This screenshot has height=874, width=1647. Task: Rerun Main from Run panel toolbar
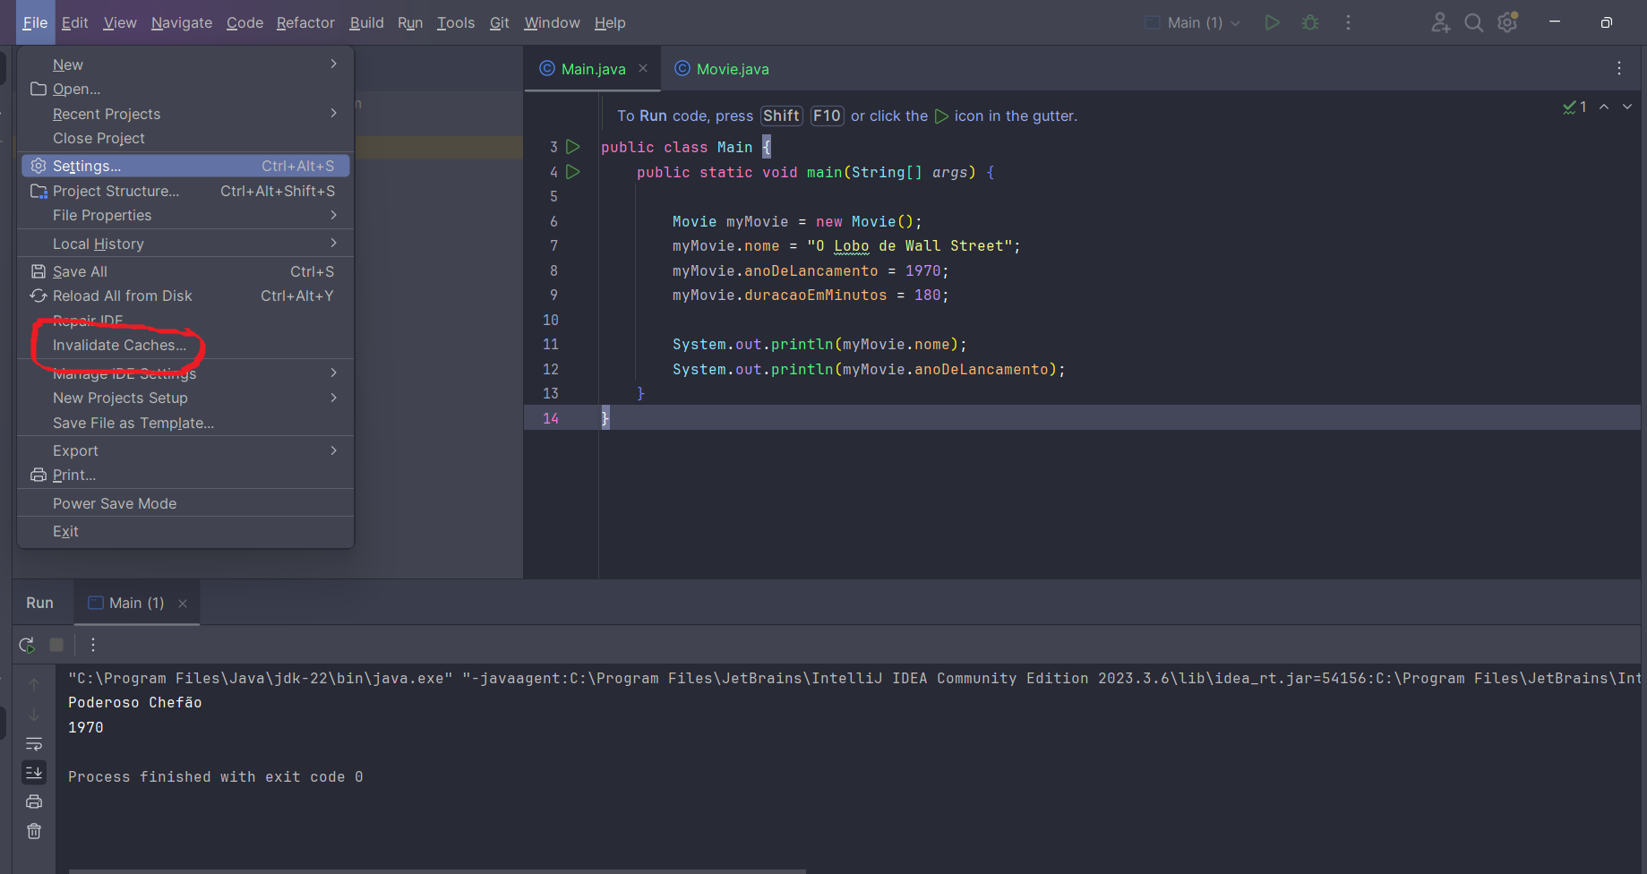click(27, 645)
